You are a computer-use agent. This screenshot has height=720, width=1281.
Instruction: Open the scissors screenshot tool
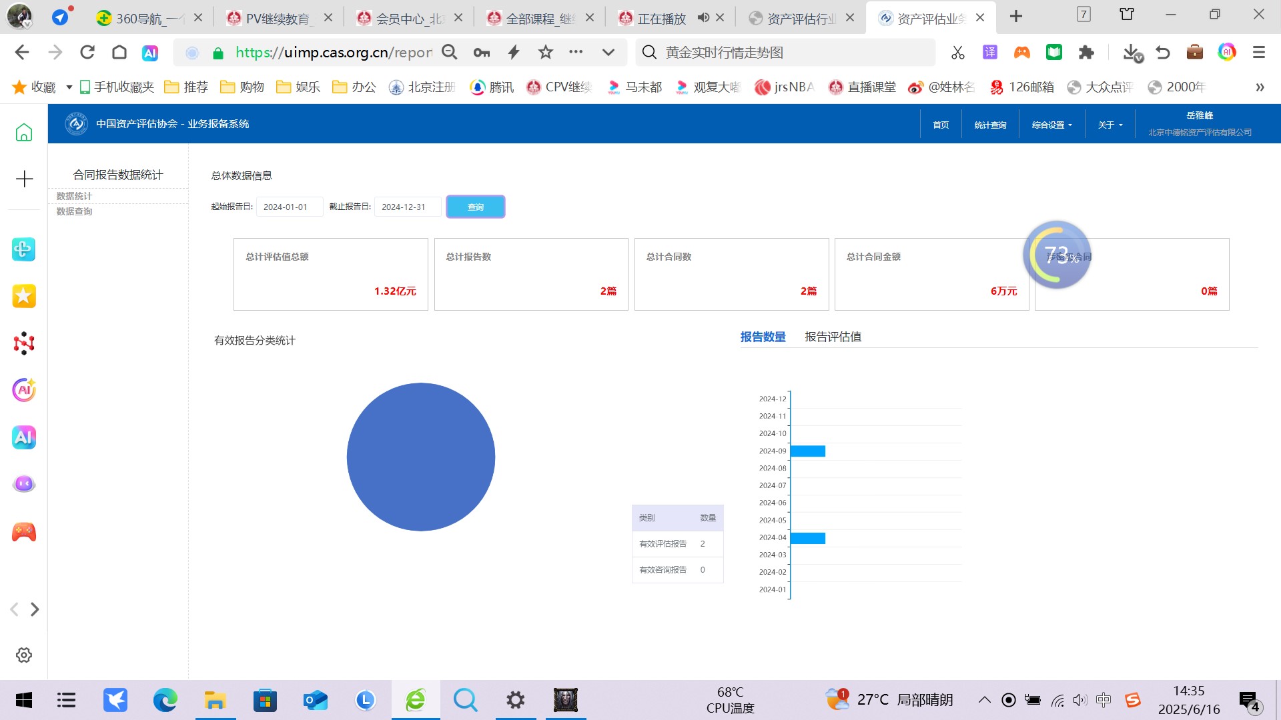[x=958, y=53]
